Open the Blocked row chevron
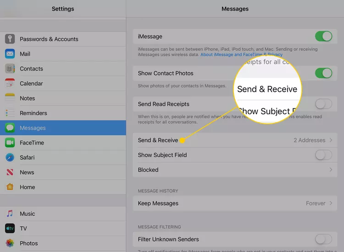The image size is (344, 252). click(x=331, y=170)
